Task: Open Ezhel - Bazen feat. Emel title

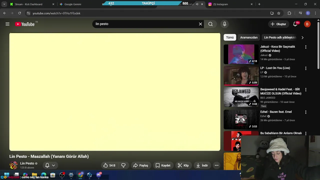Action: click(276, 112)
